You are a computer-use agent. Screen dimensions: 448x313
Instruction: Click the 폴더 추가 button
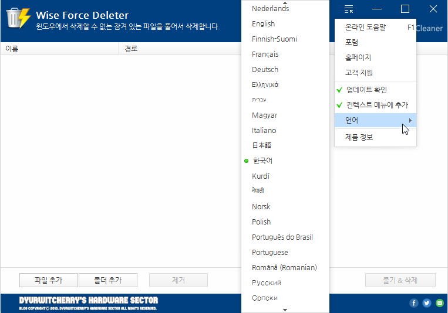point(108,280)
